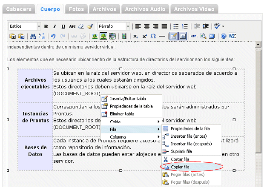Choose Suprimir fila
Screen dimensions: 264x187
[x=191, y=151]
